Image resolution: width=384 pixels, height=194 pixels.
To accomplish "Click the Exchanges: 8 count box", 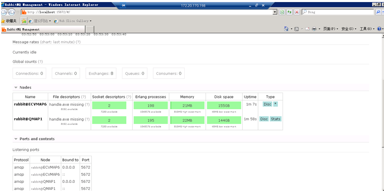I will click(101, 73).
